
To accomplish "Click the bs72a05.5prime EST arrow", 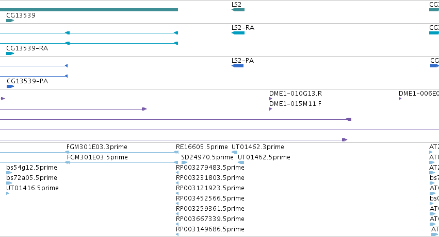I will tap(9, 183).
